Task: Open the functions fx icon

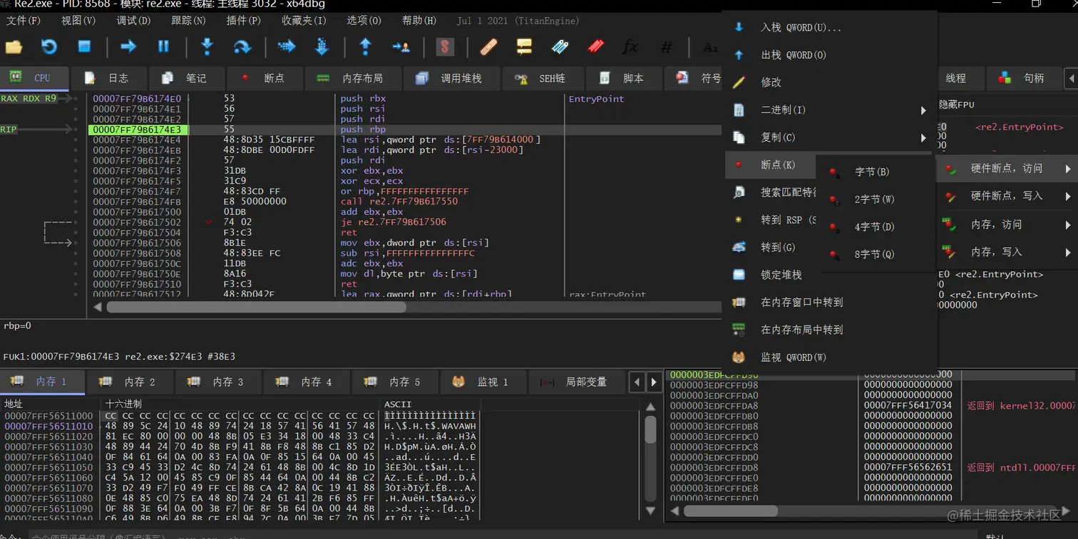Action: (630, 47)
